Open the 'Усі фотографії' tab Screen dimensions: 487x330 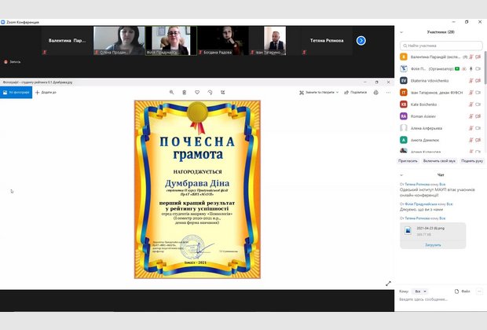click(16, 92)
